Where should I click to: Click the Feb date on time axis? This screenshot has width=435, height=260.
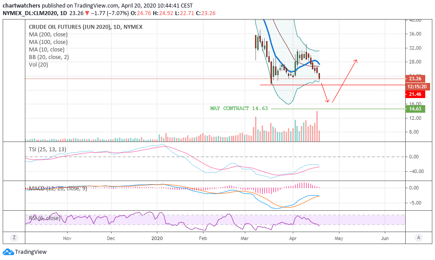[x=203, y=238]
